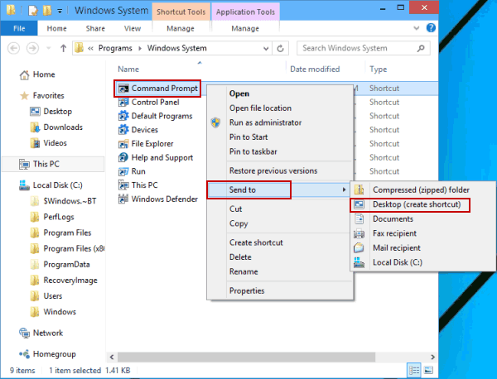Switch to the Share ribbon tab
Viewport: 497px width, 379px height.
pos(95,28)
